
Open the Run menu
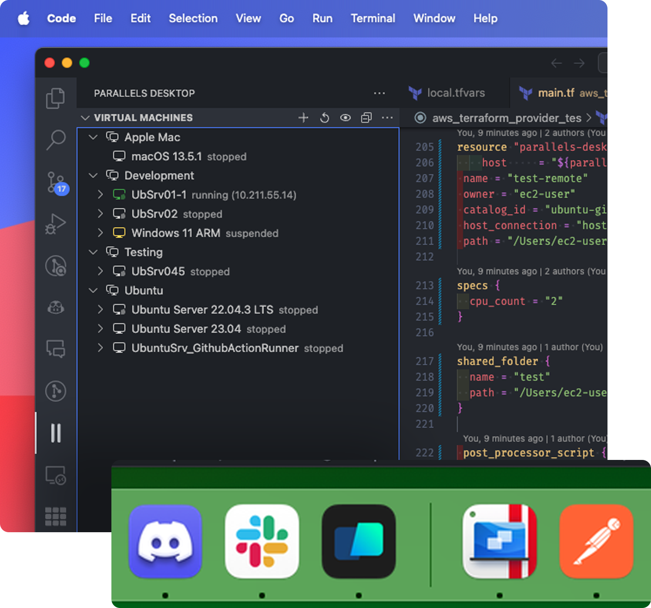click(322, 18)
